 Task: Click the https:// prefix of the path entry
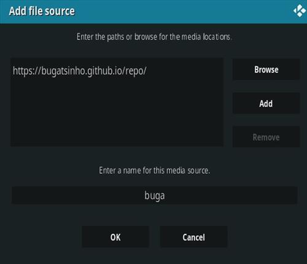pyautogui.click(x=27, y=71)
